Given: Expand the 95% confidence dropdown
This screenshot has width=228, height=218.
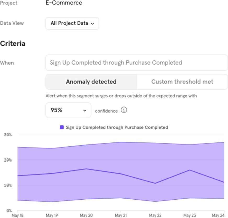Looking at the screenshot, I should click(68, 110).
